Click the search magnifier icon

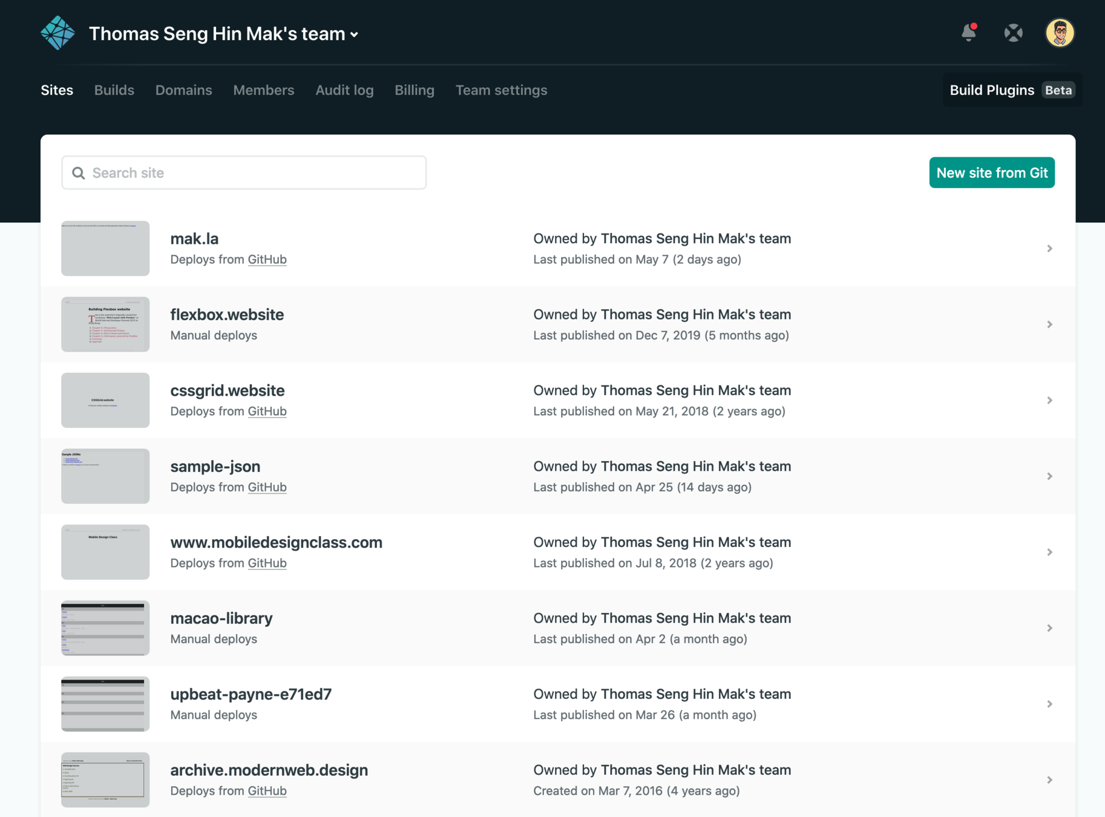click(x=79, y=173)
